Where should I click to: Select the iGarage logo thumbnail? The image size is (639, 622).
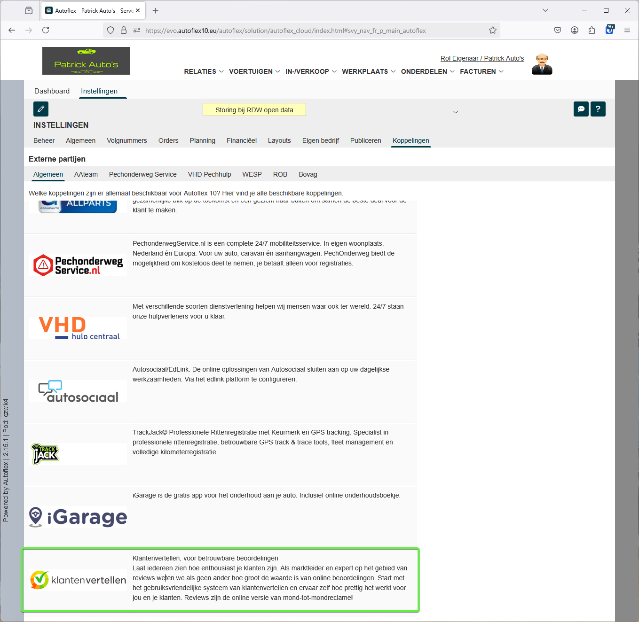pos(78,517)
